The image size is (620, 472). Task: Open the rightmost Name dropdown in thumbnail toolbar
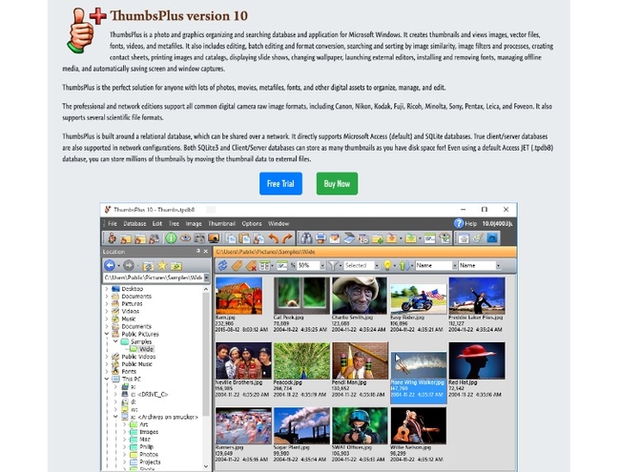(498, 266)
